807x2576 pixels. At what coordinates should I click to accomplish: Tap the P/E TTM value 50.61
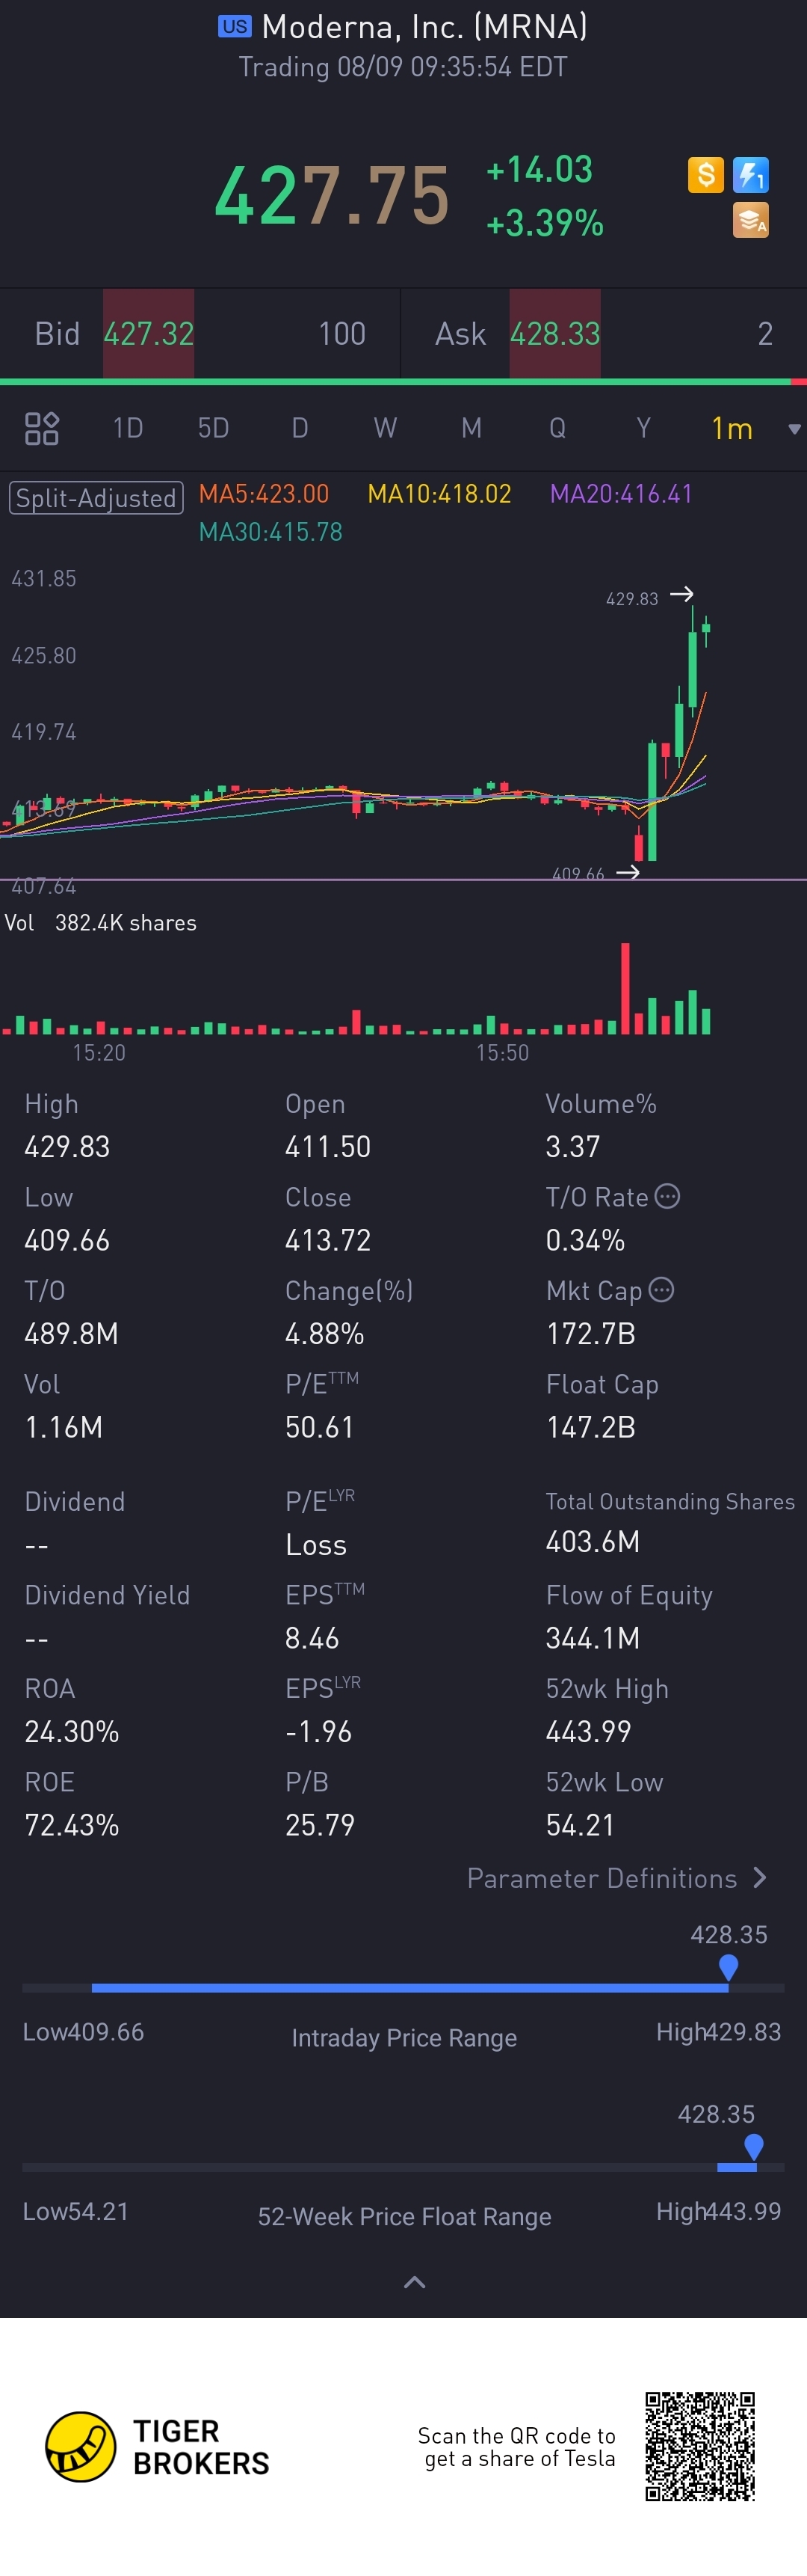(x=320, y=1427)
